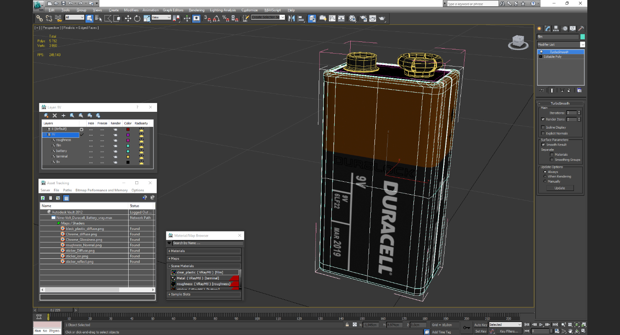620x335 pixels.
Task: Toggle Angle Snap in toolbar
Action: (x=216, y=18)
